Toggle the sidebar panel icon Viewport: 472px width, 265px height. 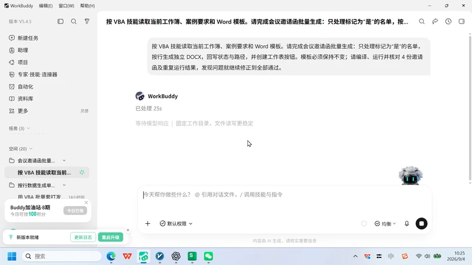tap(61, 21)
